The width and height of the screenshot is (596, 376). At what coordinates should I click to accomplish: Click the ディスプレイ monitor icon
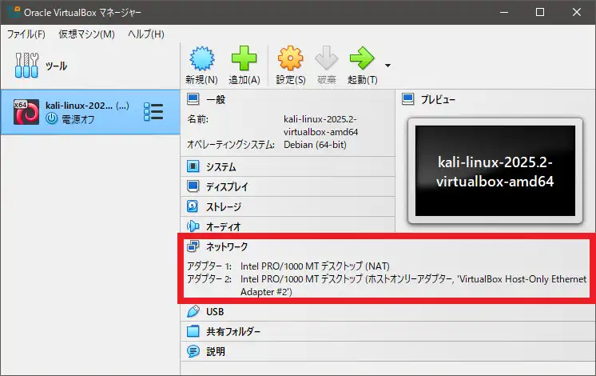point(193,186)
